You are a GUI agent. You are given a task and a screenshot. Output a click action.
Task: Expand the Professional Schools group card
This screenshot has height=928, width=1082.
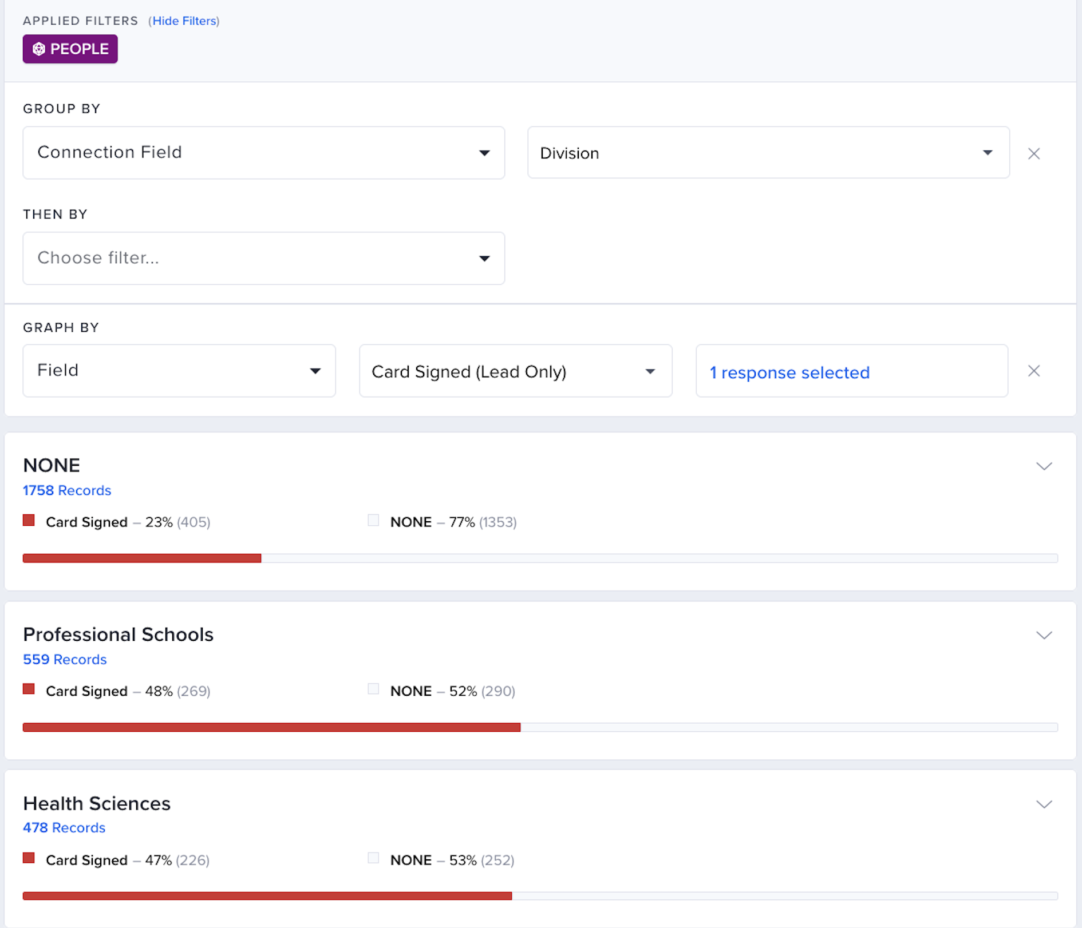(1044, 635)
